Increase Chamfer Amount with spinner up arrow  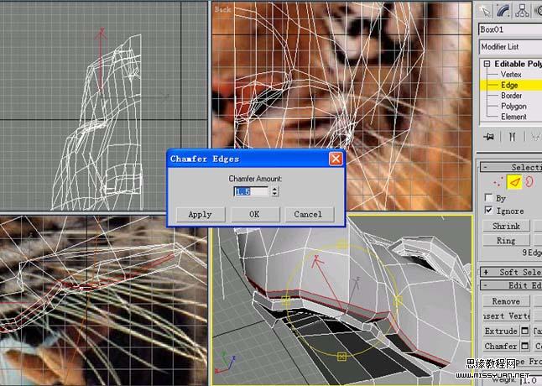click(275, 189)
